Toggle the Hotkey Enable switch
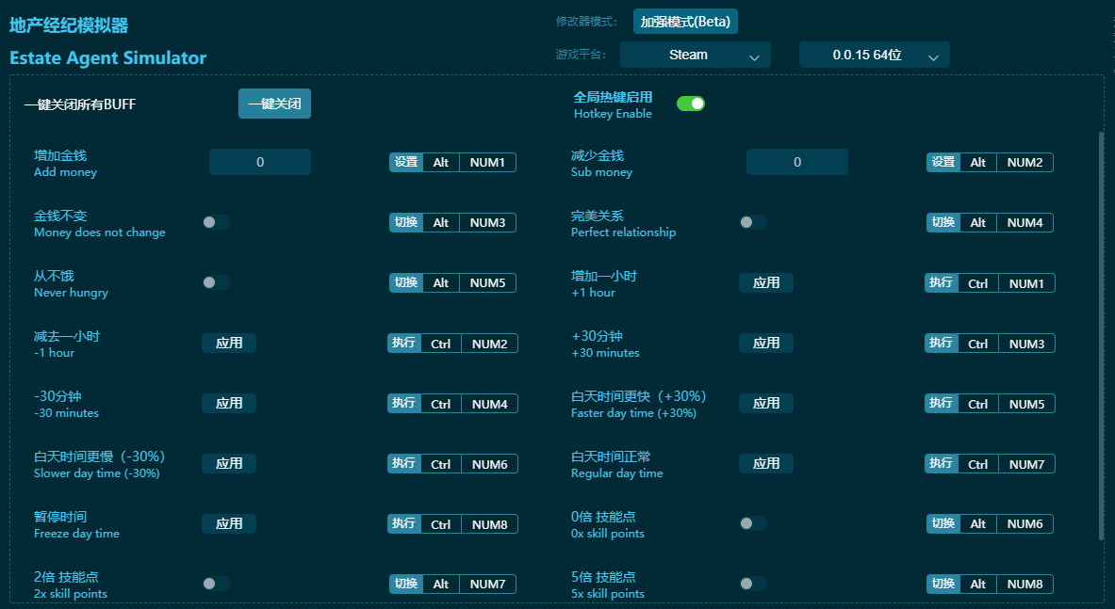This screenshot has height=609, width=1115. coord(690,104)
